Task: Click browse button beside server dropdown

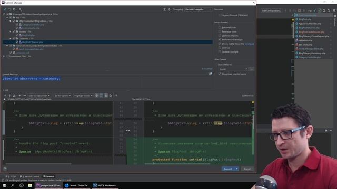Action: [x=251, y=69]
